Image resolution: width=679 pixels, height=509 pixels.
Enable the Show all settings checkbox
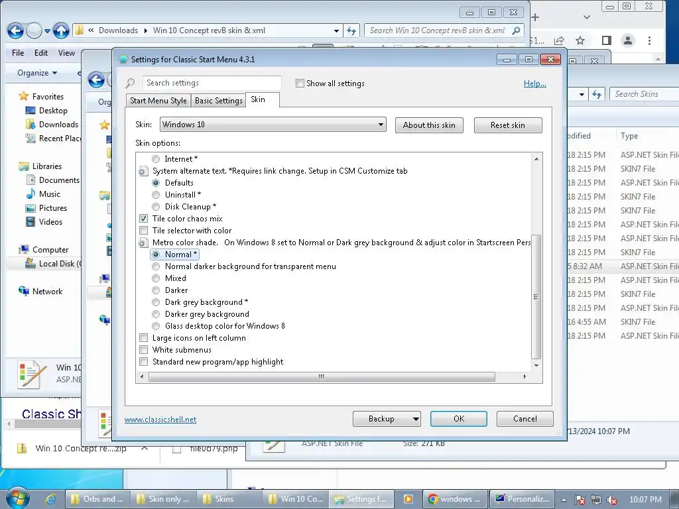(x=300, y=83)
